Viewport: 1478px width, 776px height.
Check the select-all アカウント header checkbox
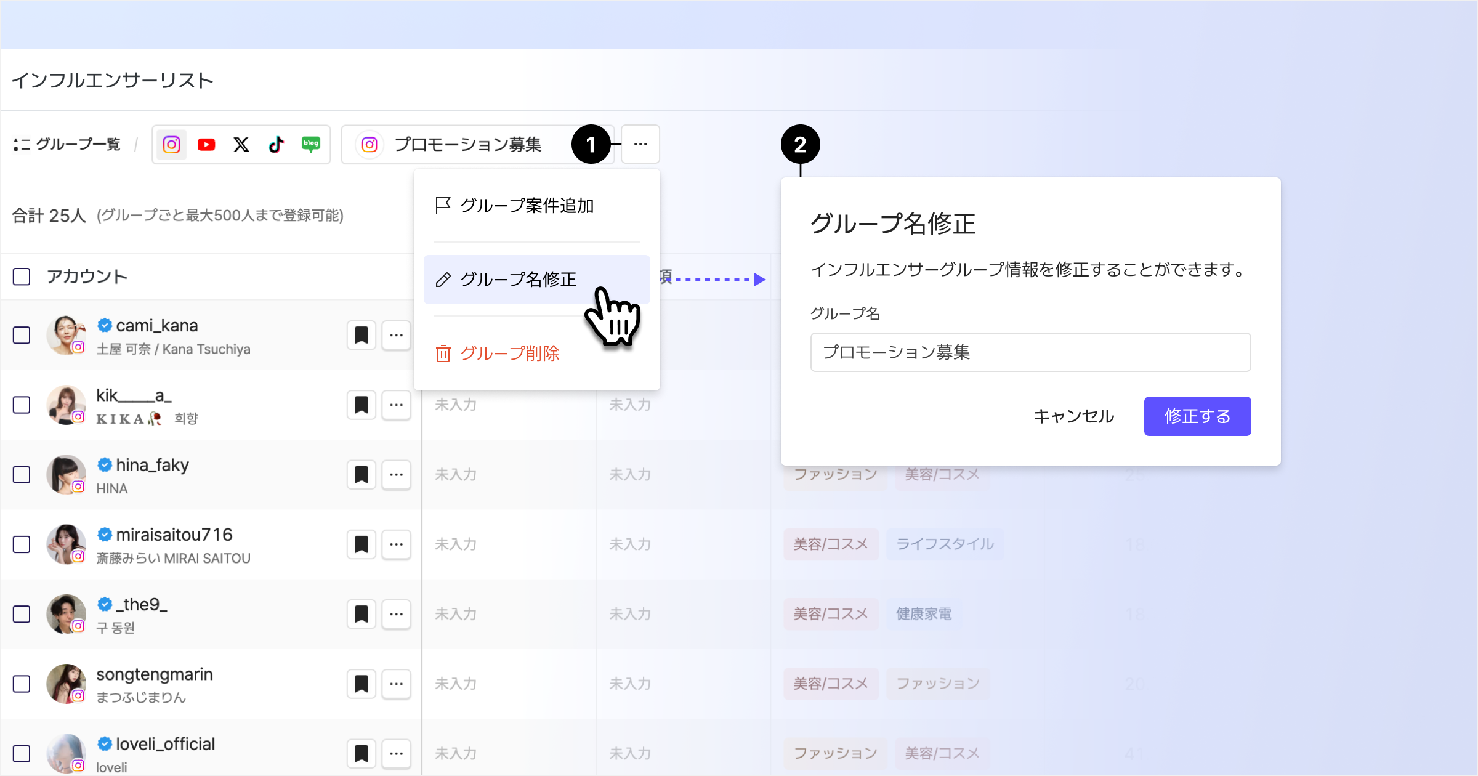click(22, 277)
